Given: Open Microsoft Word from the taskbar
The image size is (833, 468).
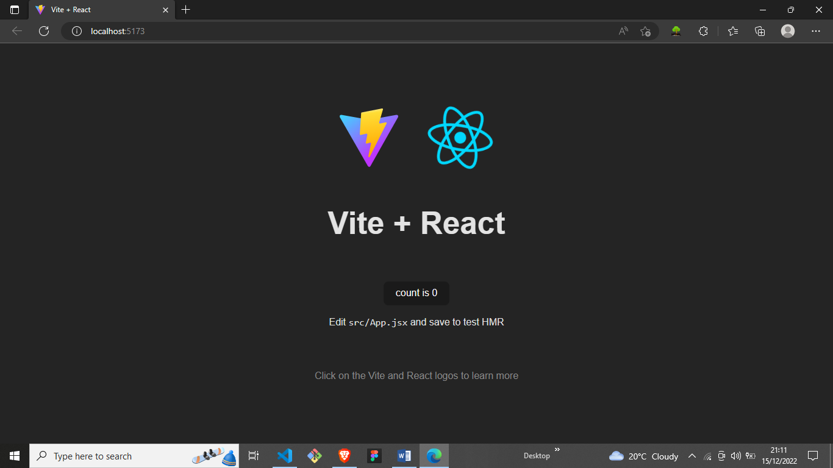Looking at the screenshot, I should click(404, 455).
